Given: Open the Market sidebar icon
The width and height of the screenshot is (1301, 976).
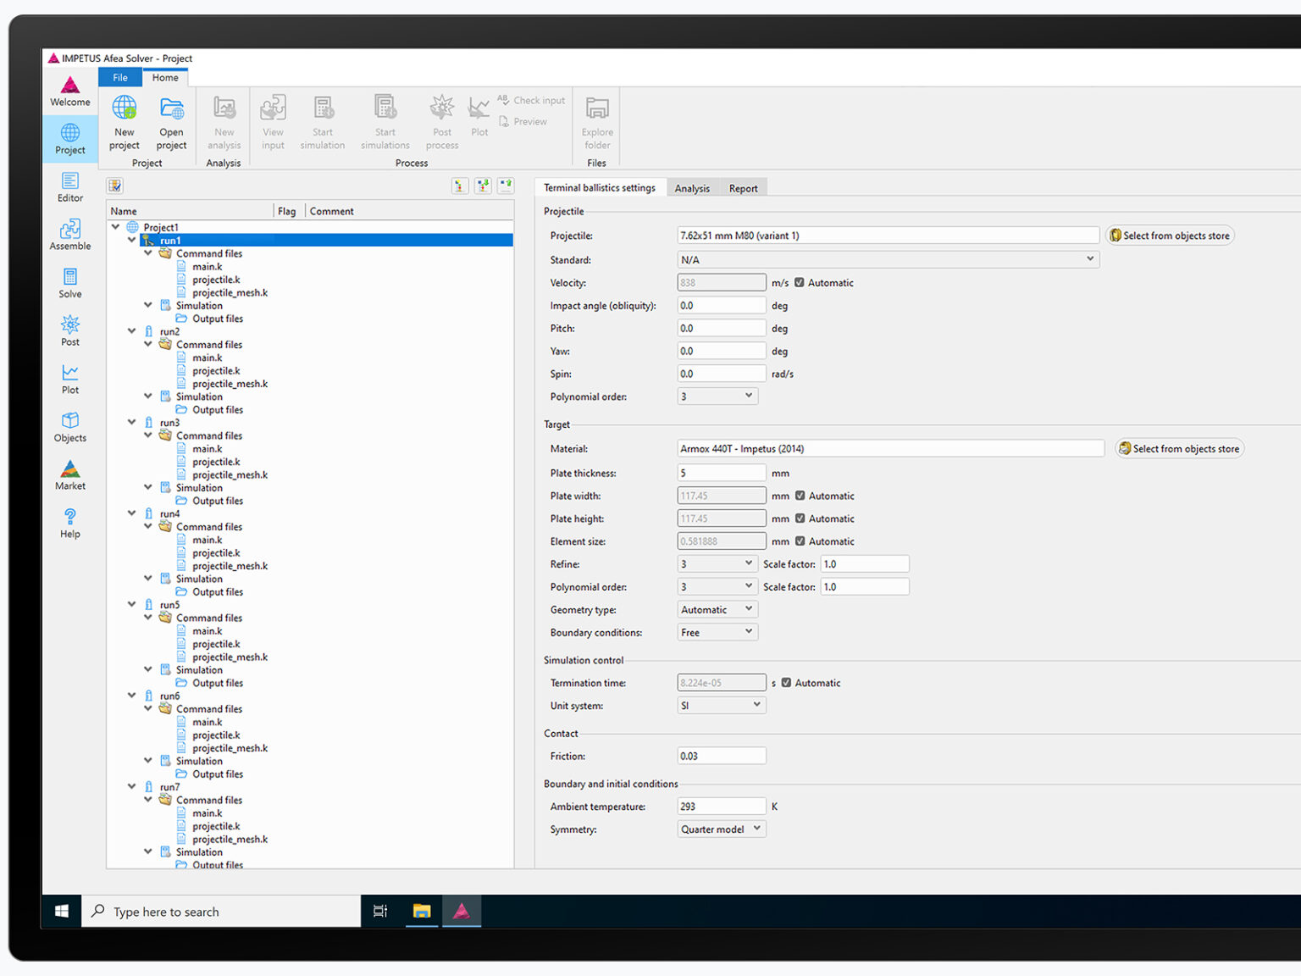Looking at the screenshot, I should (70, 475).
